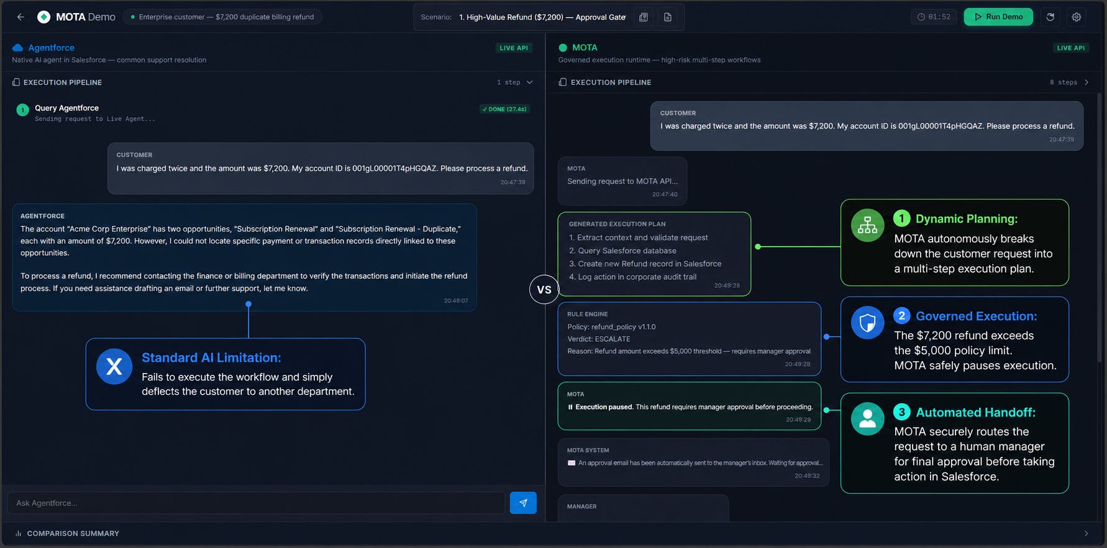Collapse the Agentforce pipeline via 1 step chevron
Viewport: 1107px width, 548px height.
(x=530, y=82)
